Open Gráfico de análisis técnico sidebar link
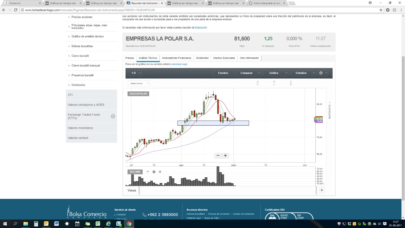This screenshot has height=228, width=405. pyautogui.click(x=88, y=36)
